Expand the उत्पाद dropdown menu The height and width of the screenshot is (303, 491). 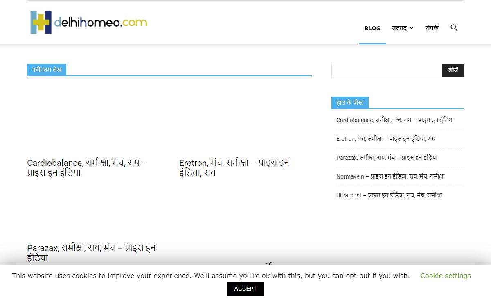pyautogui.click(x=403, y=28)
